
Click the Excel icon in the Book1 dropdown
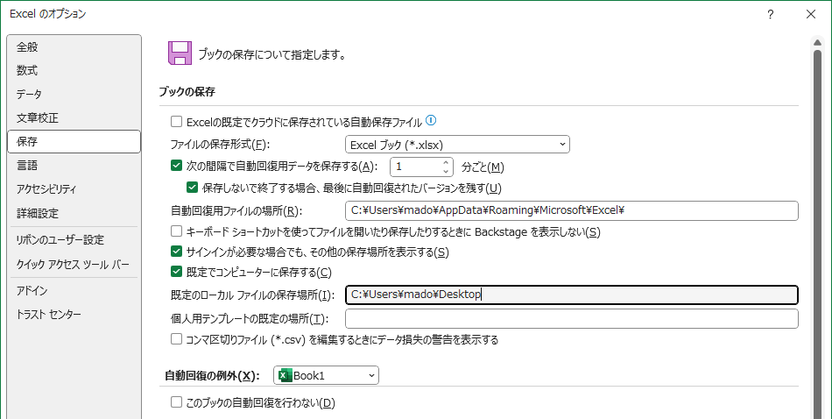286,375
